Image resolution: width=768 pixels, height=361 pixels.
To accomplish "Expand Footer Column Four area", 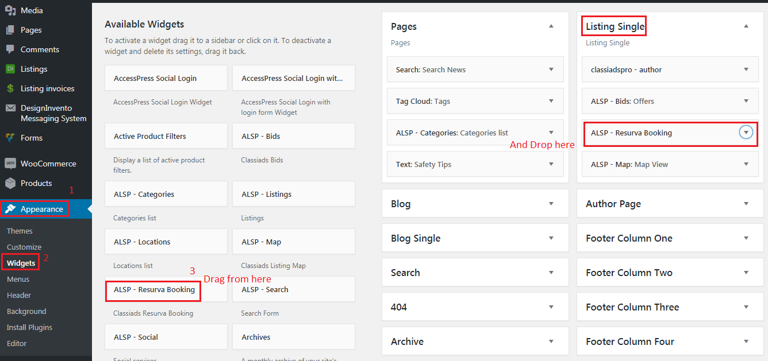I will click(746, 341).
